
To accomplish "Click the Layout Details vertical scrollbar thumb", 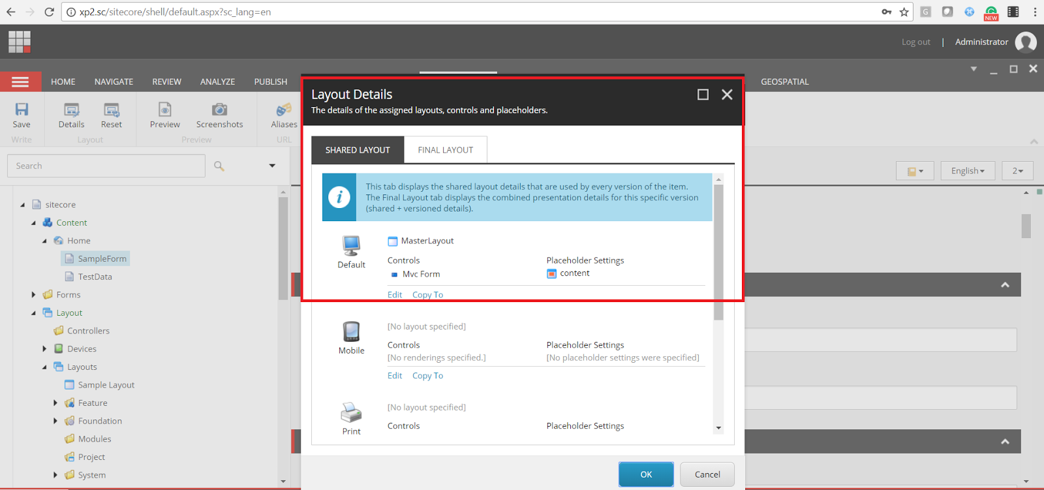I will pos(718,253).
